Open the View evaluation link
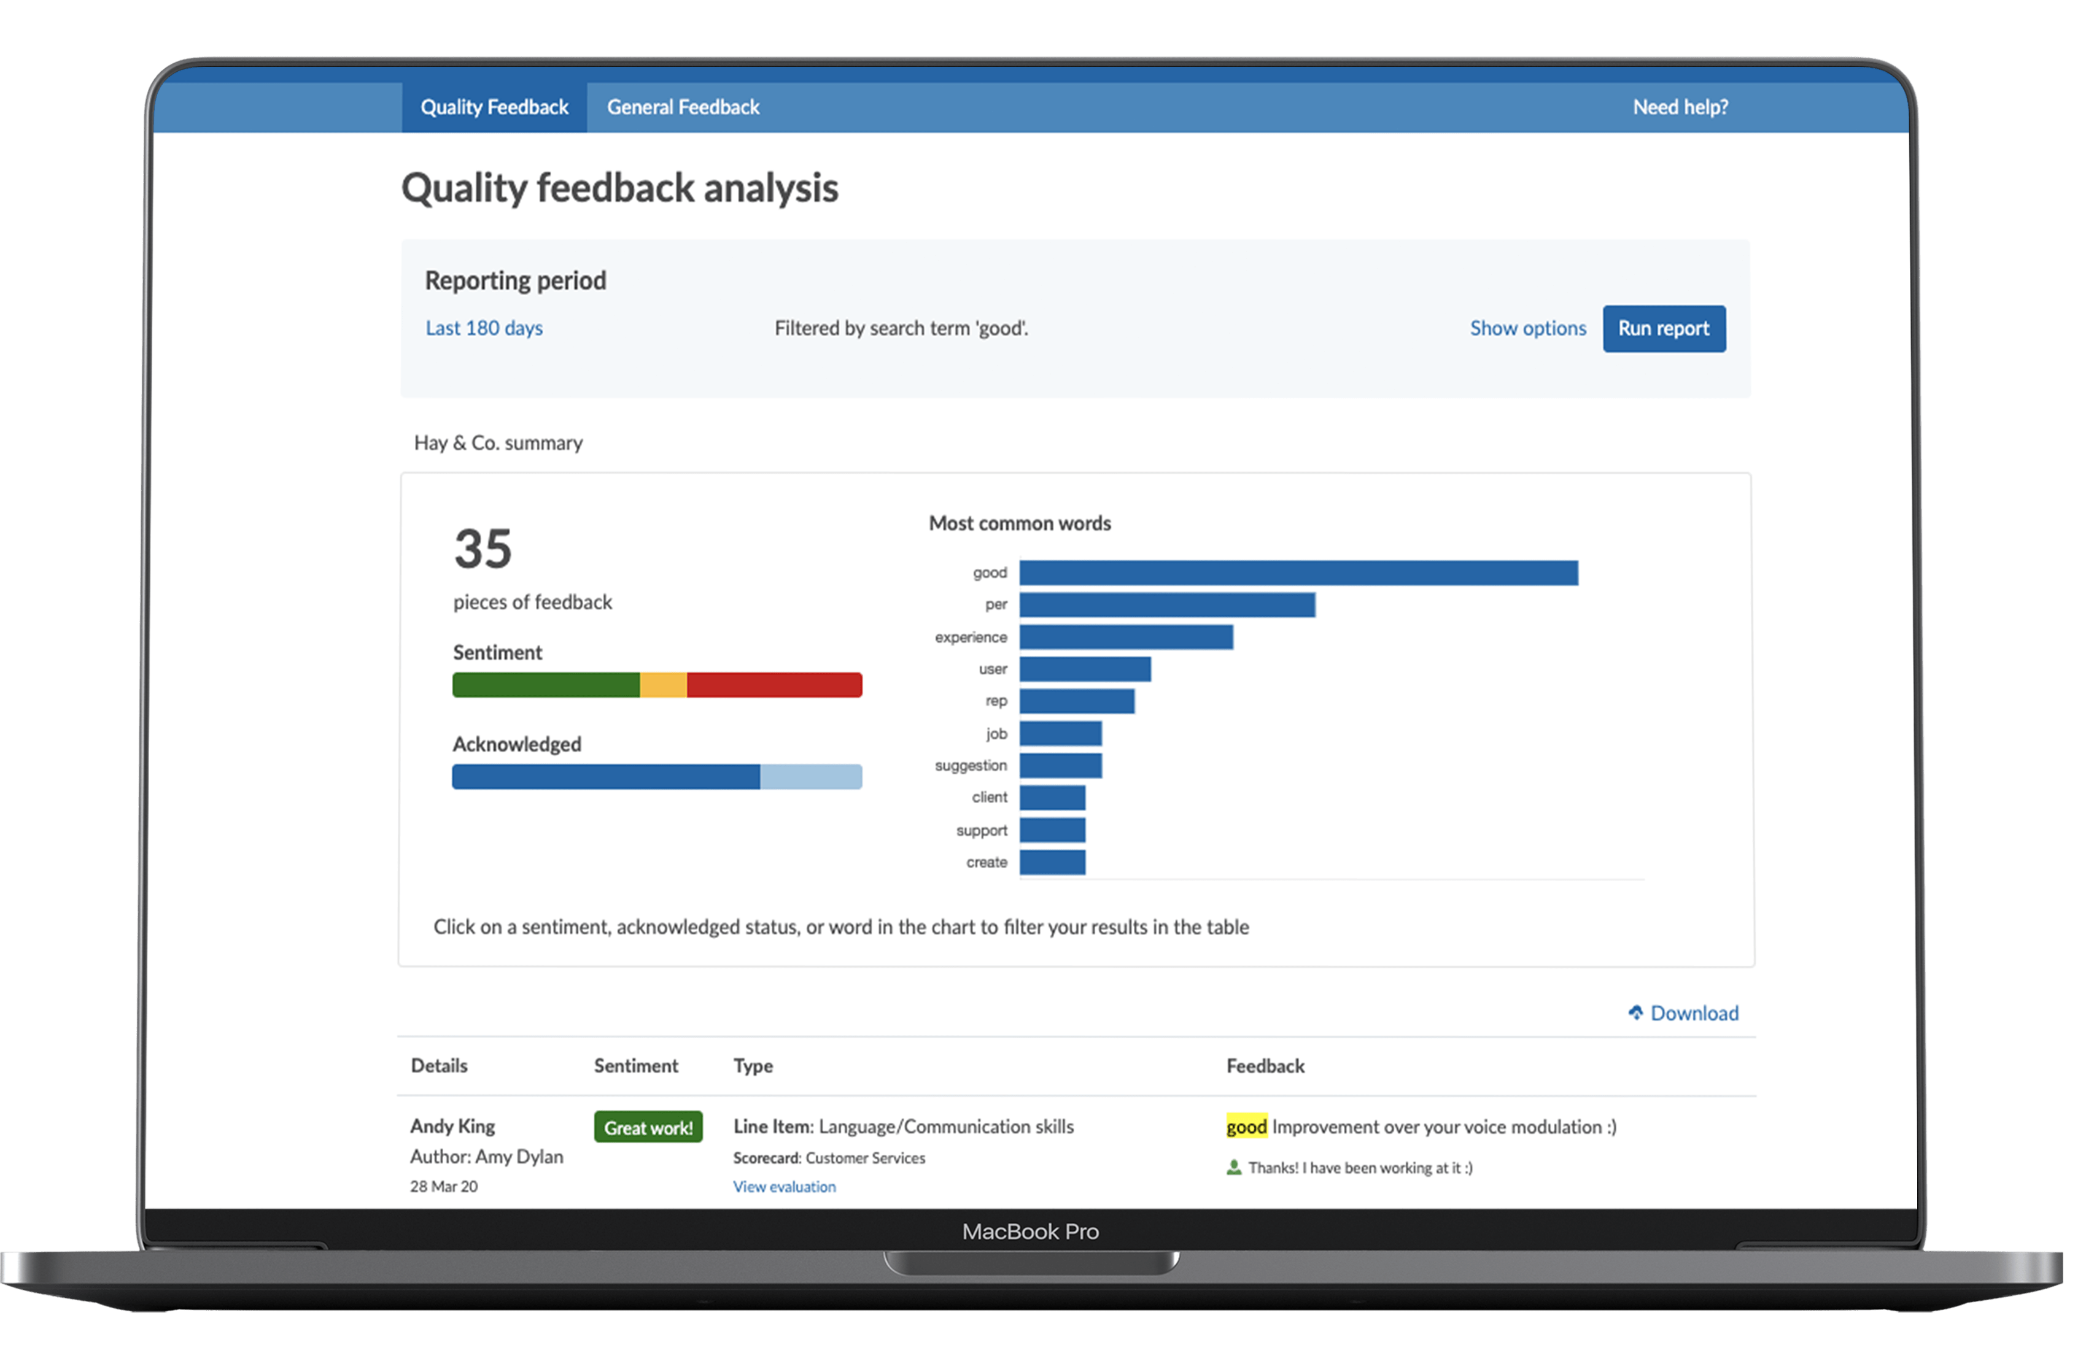This screenshot has height=1353, width=2094. (x=784, y=1187)
